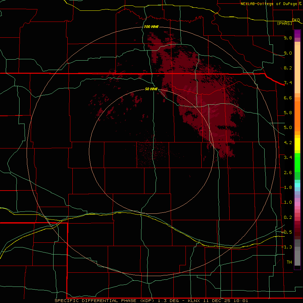Click the SPECIFIC DIFFERENTIAL PHASE (KDP) caption

coord(105,301)
